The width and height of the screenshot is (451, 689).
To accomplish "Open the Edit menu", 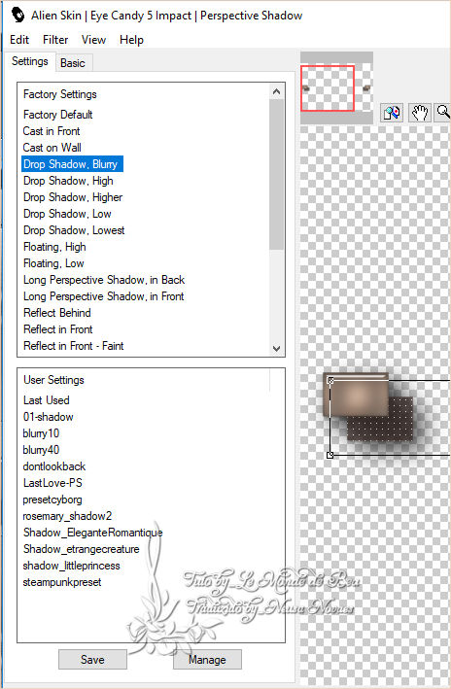I will [19, 40].
